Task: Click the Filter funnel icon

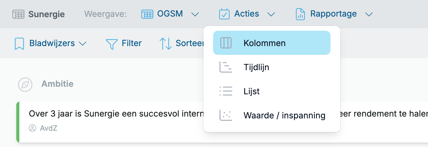Action: pyautogui.click(x=112, y=44)
